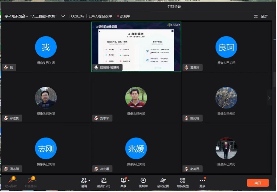The image size is (277, 192).
Task: Click 邹进贵's profile photo avatar
Action: pos(46,98)
